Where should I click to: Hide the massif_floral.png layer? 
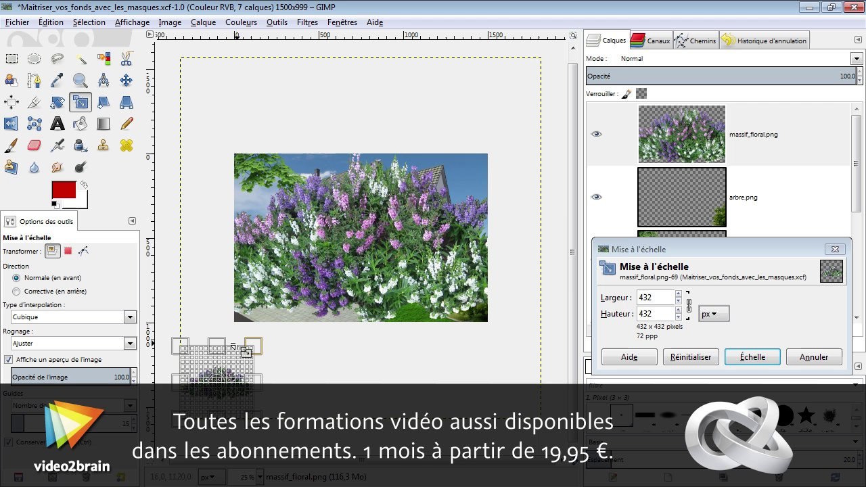coord(596,134)
